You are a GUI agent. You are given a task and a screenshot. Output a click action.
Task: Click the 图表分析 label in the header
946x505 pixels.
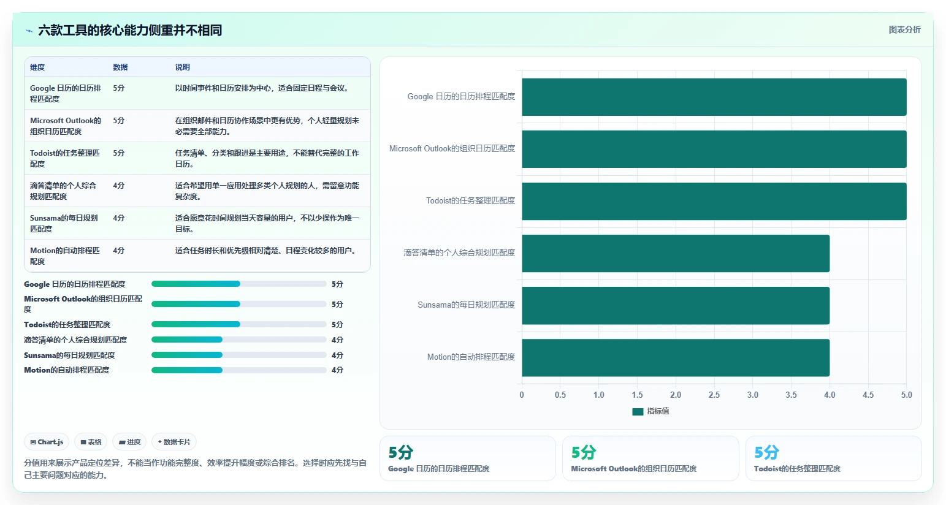(x=904, y=29)
